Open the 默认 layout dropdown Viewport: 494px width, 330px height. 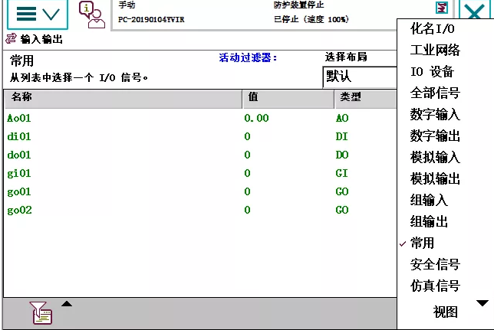tap(360, 77)
